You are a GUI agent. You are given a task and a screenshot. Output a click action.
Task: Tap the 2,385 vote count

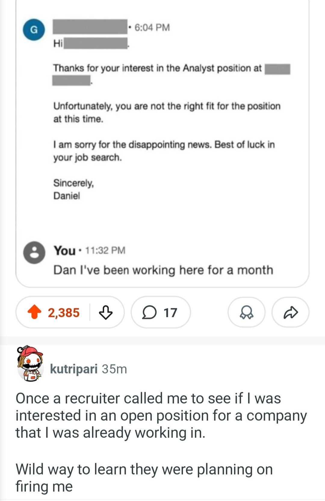pos(63,313)
